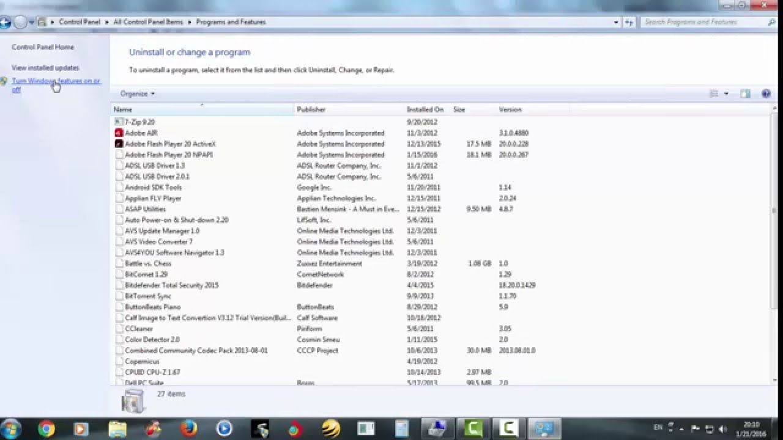This screenshot has width=783, height=440.
Task: Click the Adobe Flash Player 20 ActiveX icon
Action: click(x=119, y=144)
